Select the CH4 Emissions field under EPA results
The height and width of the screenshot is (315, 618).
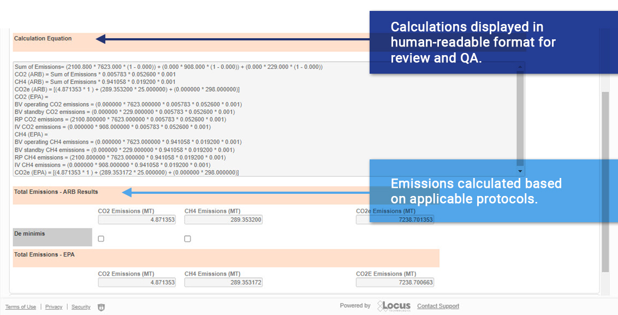[x=223, y=282]
